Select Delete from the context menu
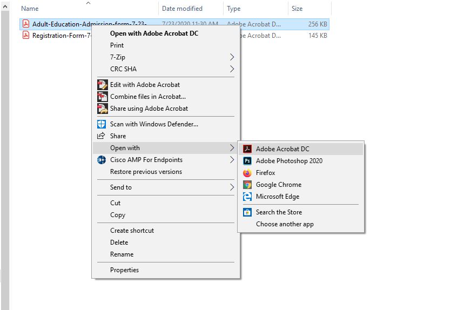The width and height of the screenshot is (458, 310). pos(166,242)
